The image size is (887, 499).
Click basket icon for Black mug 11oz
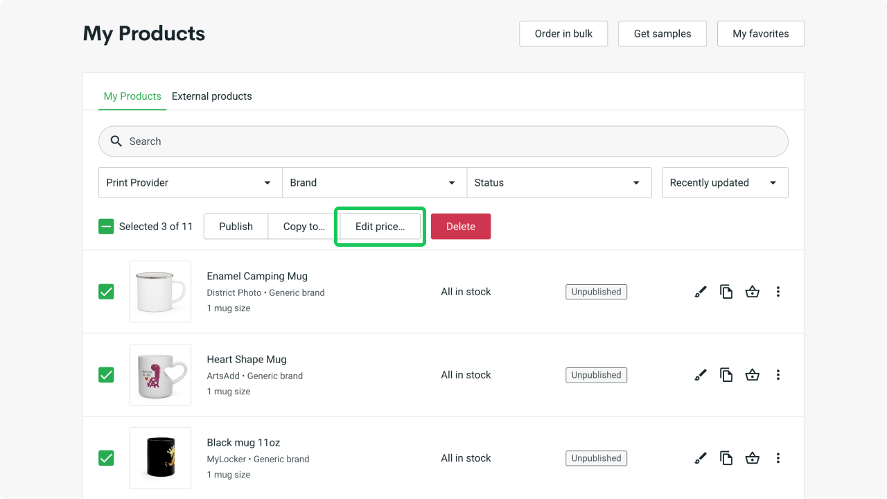[x=753, y=458]
